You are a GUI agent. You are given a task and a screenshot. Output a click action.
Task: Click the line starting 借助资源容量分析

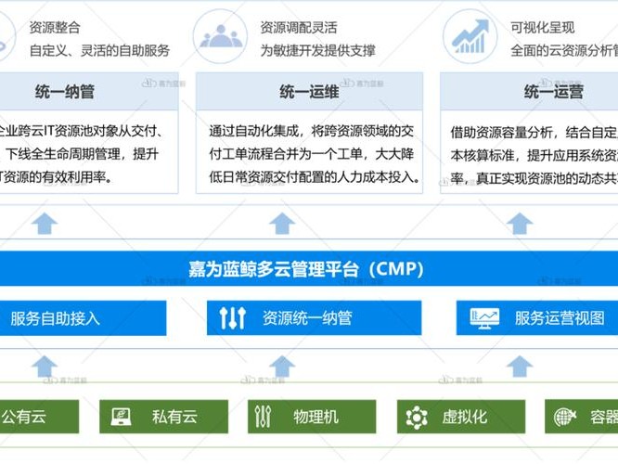pyautogui.click(x=534, y=133)
